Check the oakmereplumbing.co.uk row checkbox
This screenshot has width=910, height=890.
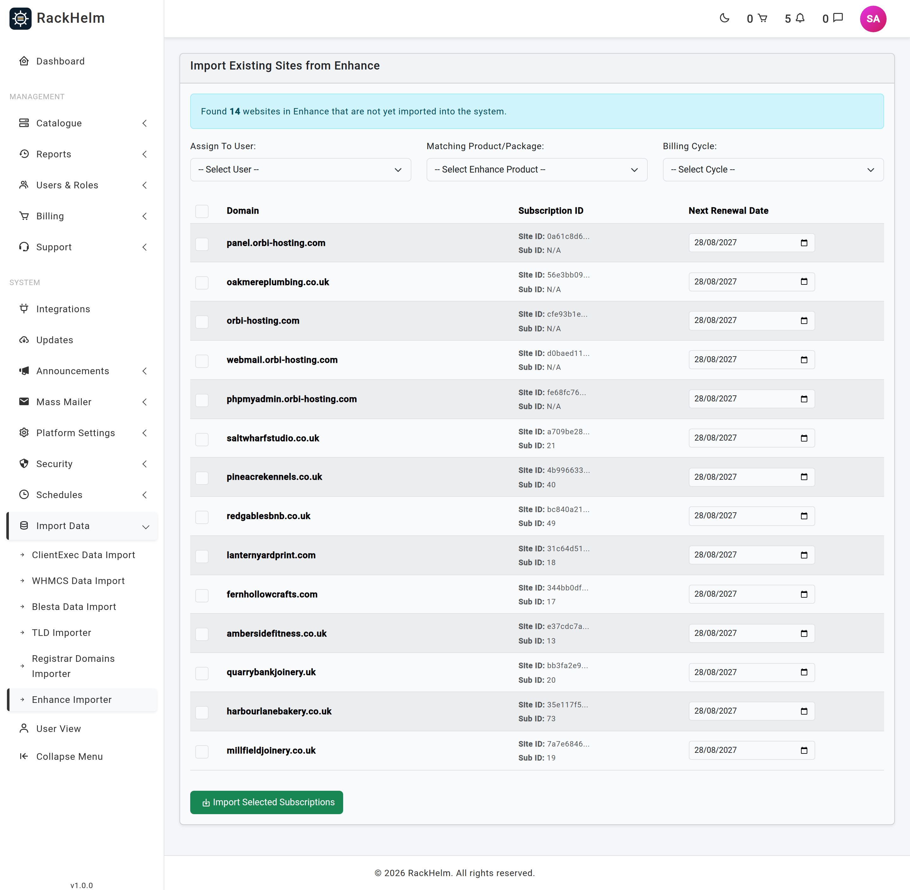(202, 283)
